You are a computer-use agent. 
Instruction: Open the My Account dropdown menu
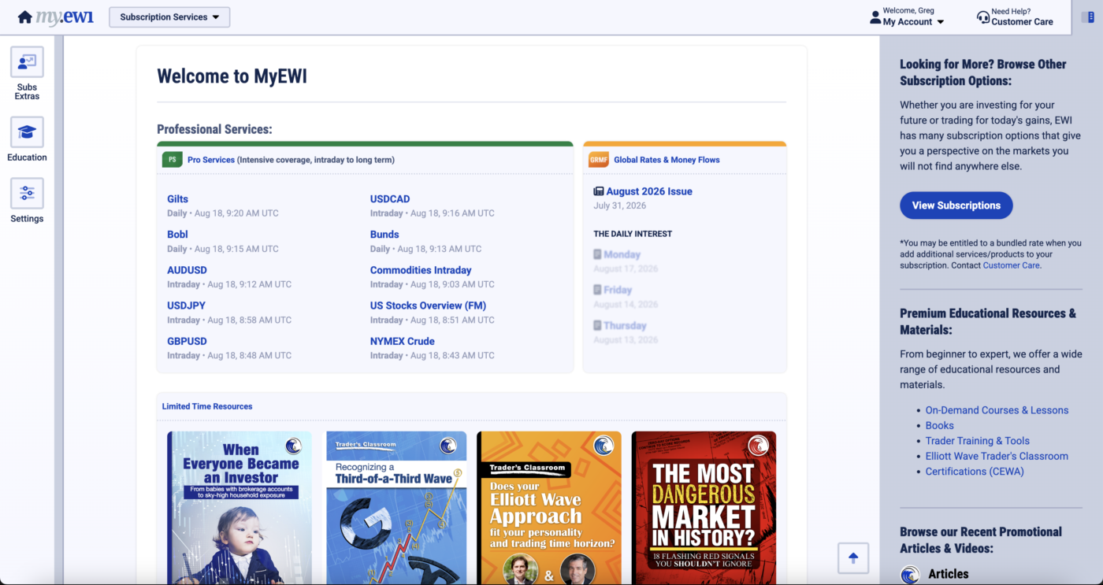coord(913,22)
